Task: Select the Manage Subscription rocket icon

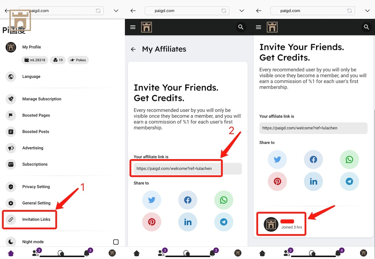Action: [11, 99]
